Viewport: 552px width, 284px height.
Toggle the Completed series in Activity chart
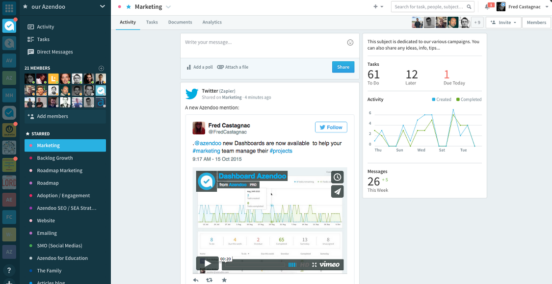469,100
